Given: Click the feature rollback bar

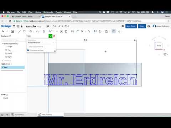Looking at the screenshot, I should coord(12,70).
